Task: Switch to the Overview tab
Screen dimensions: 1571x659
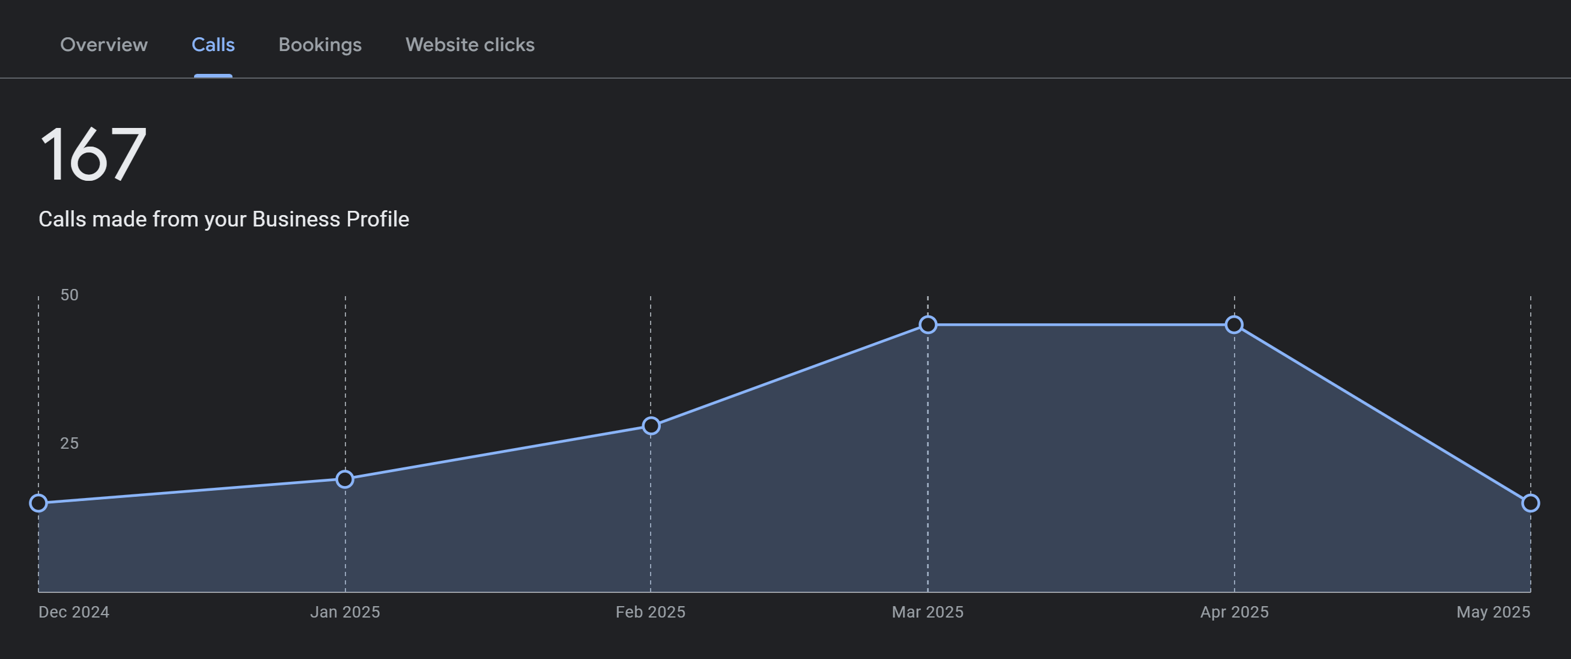Action: (x=104, y=44)
